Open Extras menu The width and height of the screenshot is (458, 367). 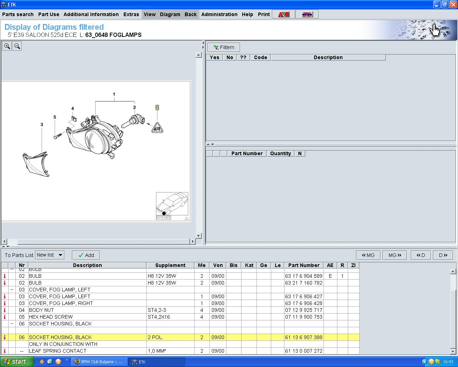pos(131,14)
